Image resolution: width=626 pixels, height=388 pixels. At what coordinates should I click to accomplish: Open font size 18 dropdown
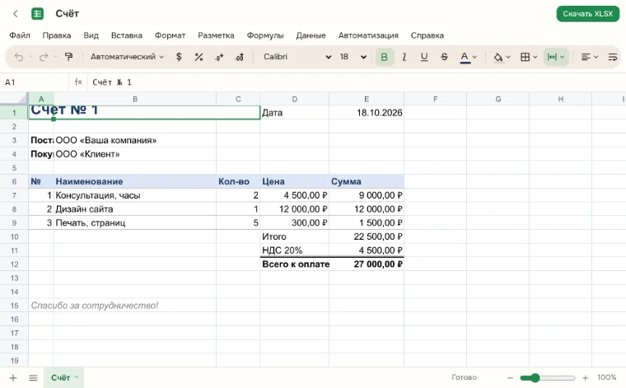click(353, 57)
